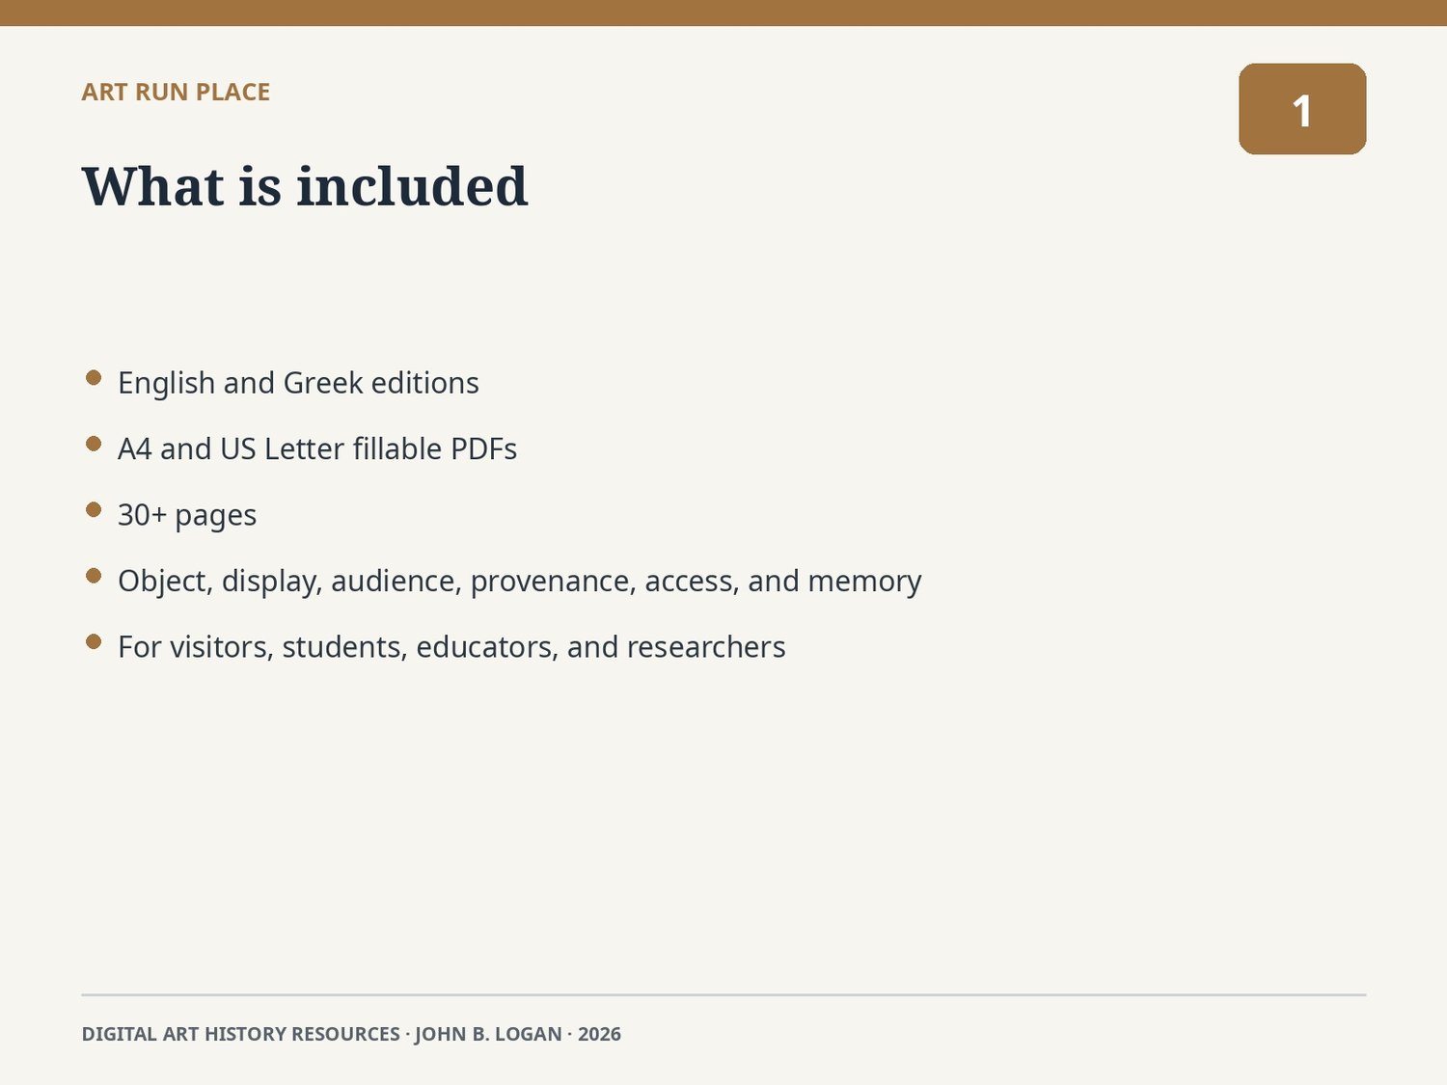Click the bullet dot before 30+ pages
The width and height of the screenshot is (1447, 1085).
point(94,509)
